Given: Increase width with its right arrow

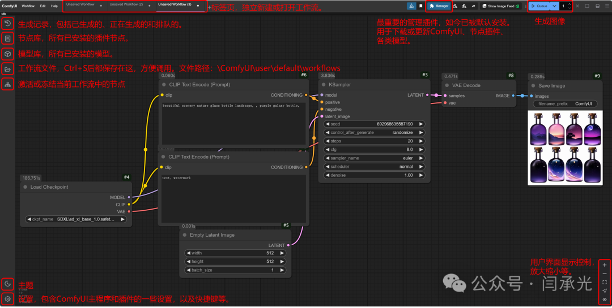Looking at the screenshot, I should click(x=282, y=253).
